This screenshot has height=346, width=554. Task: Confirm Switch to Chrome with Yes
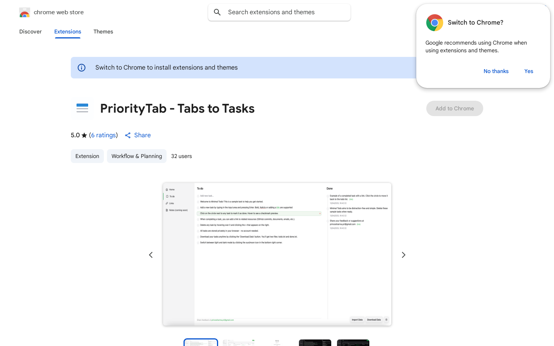pyautogui.click(x=529, y=71)
